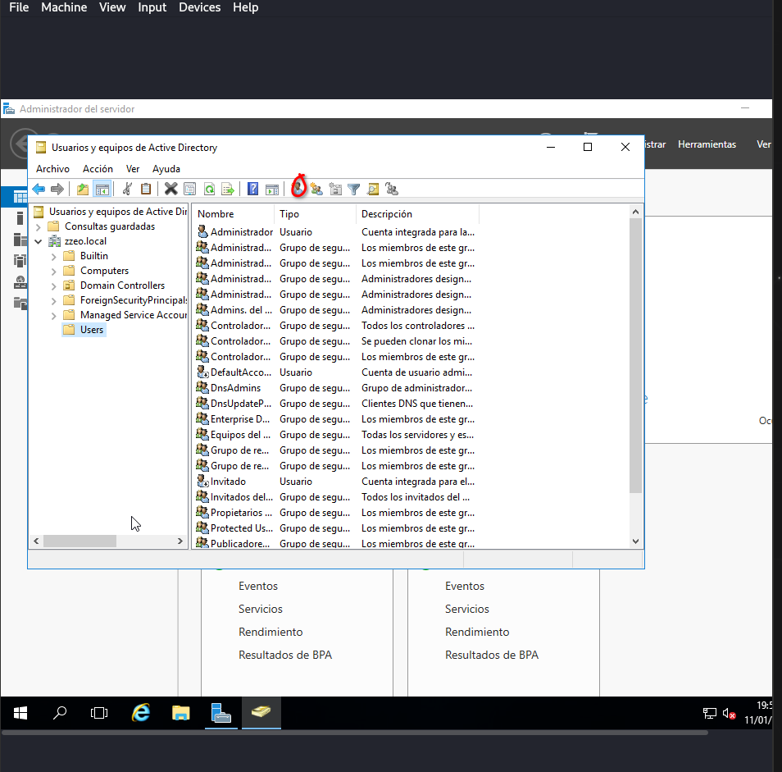Go up one level using the folder arrow icon
The width and height of the screenshot is (782, 772).
point(83,190)
